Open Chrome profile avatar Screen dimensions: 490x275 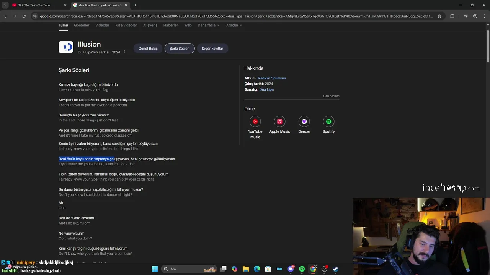(x=475, y=16)
